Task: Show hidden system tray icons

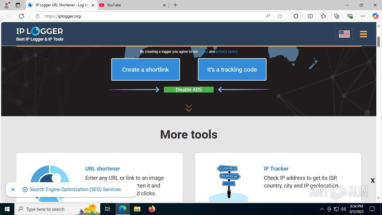Action: click(322, 209)
